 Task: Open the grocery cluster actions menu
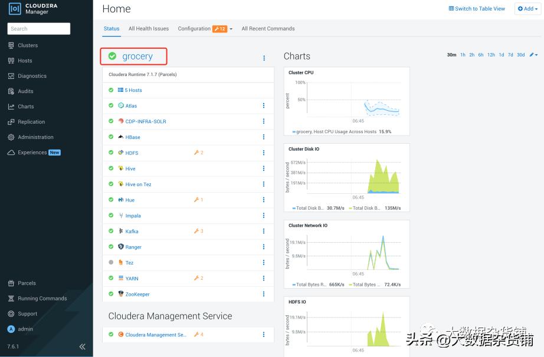264,57
